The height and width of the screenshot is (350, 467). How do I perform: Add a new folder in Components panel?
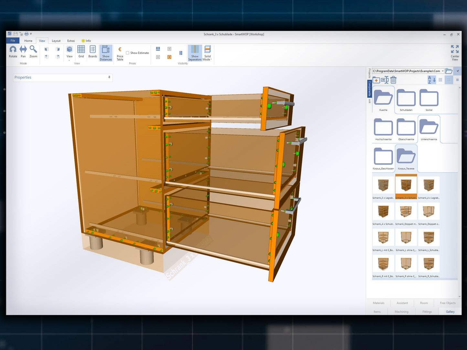click(x=376, y=80)
